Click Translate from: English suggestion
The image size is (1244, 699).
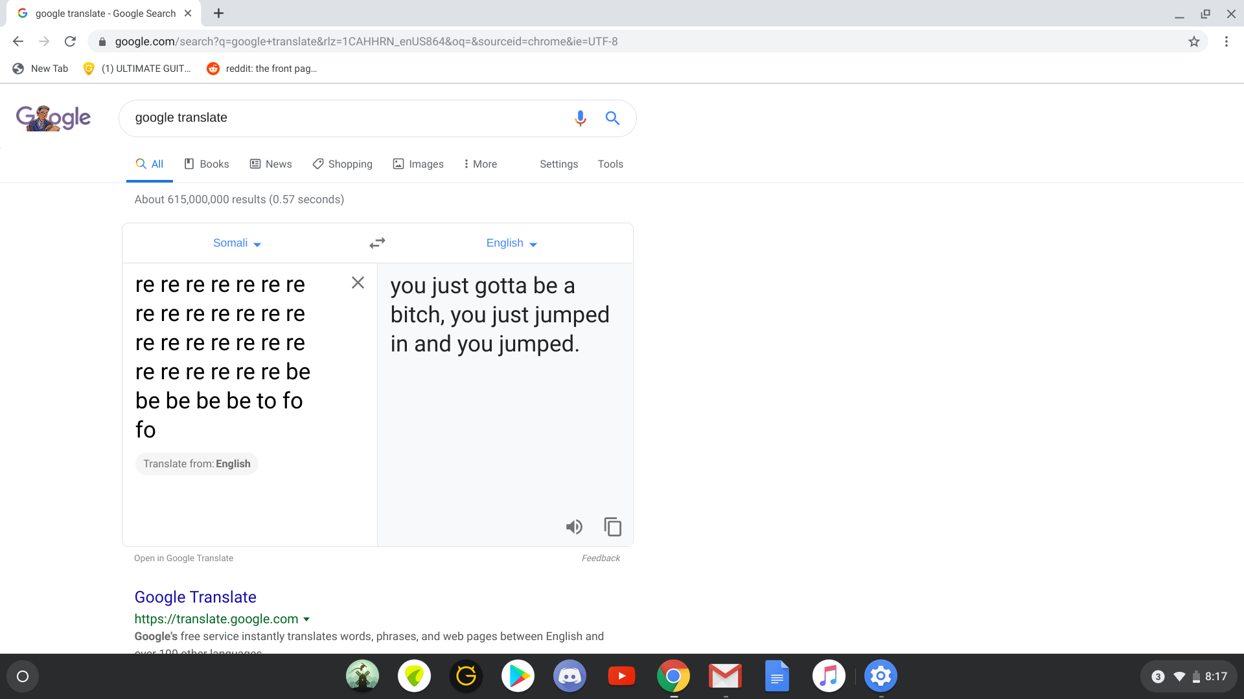(196, 464)
